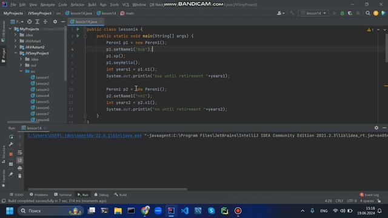
Task: Open the project view mode dropdown
Action: (17, 22)
